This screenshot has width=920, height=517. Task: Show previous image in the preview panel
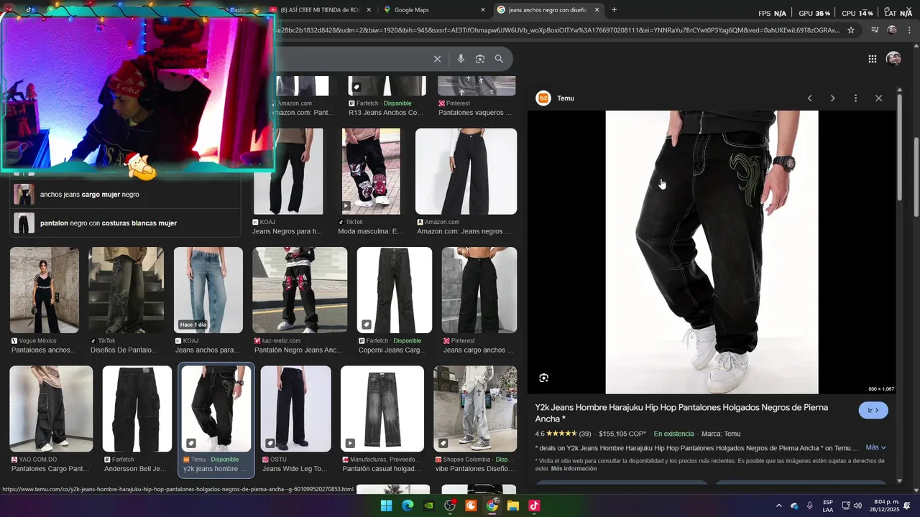point(809,98)
